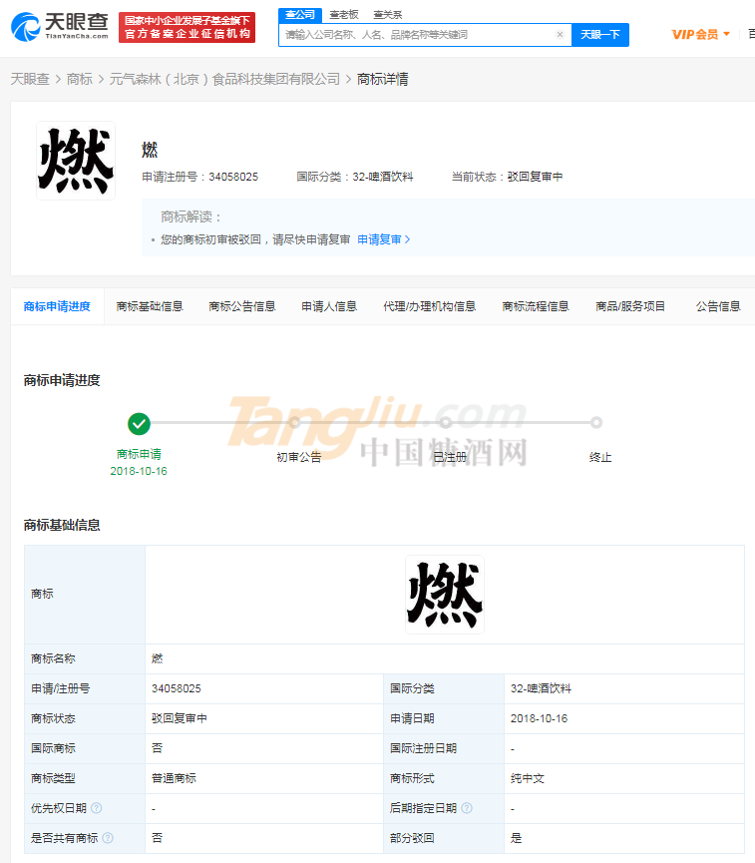
Task: Switch to 商标公告信息 tab
Action: click(242, 306)
